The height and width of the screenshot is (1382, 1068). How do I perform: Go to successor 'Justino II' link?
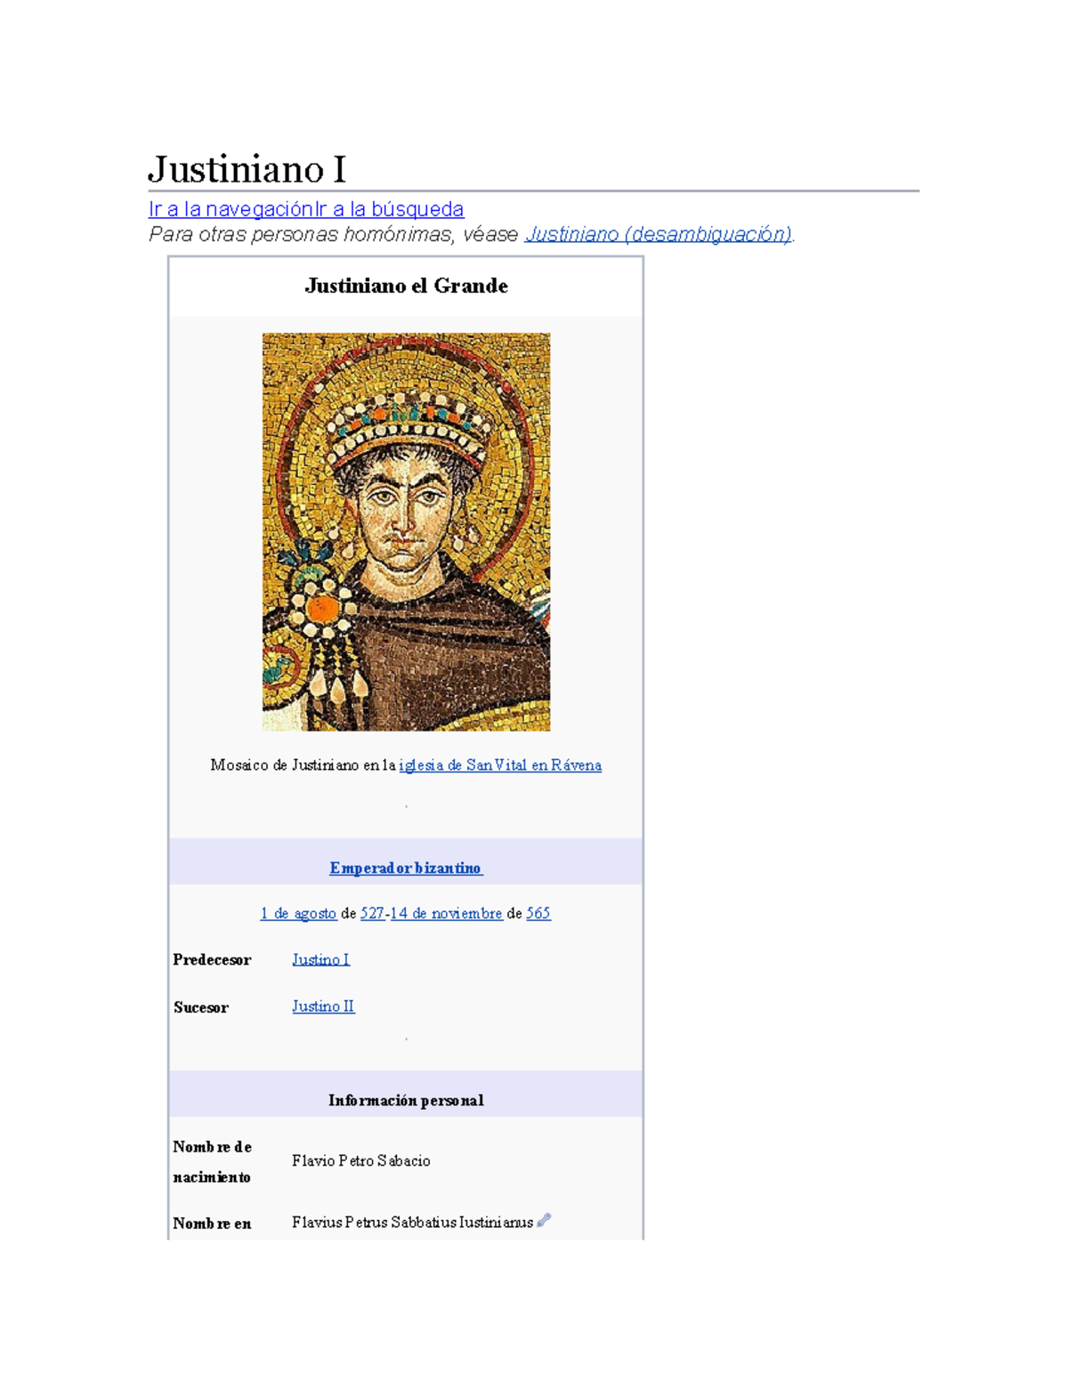click(x=323, y=1006)
